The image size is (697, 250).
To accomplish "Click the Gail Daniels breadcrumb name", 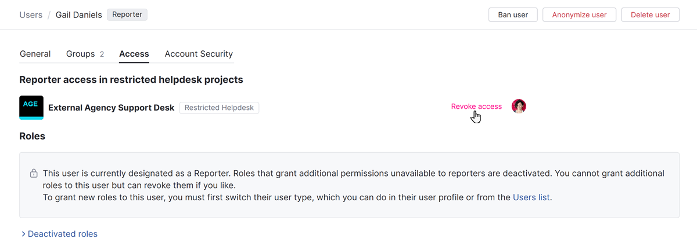I will click(x=79, y=15).
